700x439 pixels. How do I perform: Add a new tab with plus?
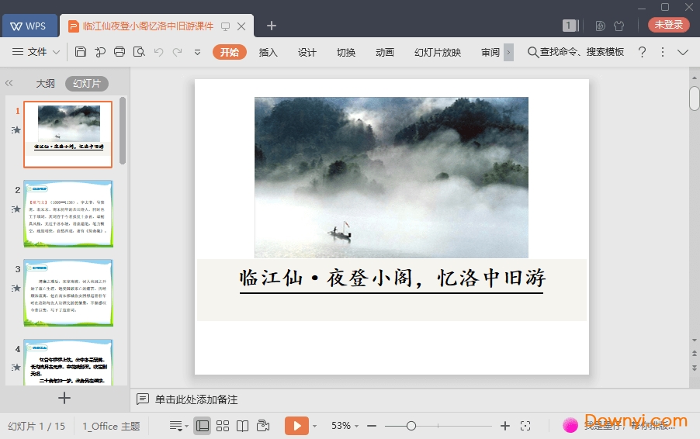pos(272,26)
